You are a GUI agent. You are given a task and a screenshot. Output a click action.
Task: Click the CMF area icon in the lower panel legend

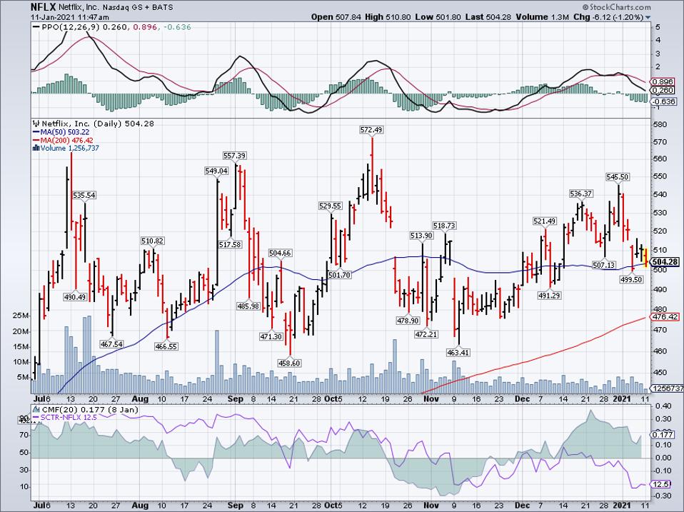36,409
